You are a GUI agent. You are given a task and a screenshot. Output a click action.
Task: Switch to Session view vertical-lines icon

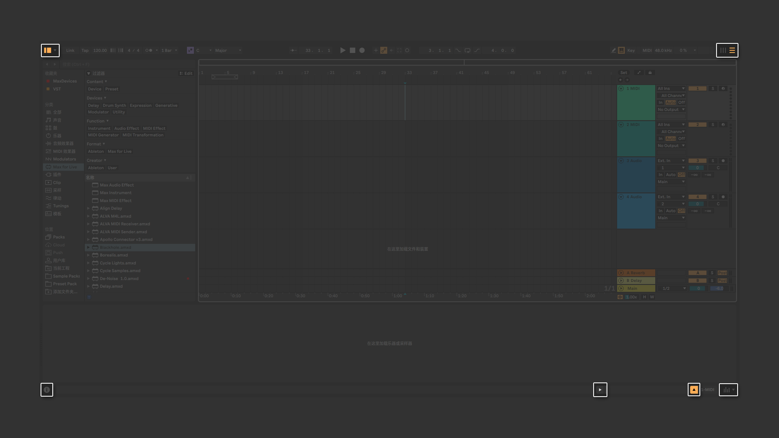point(723,50)
